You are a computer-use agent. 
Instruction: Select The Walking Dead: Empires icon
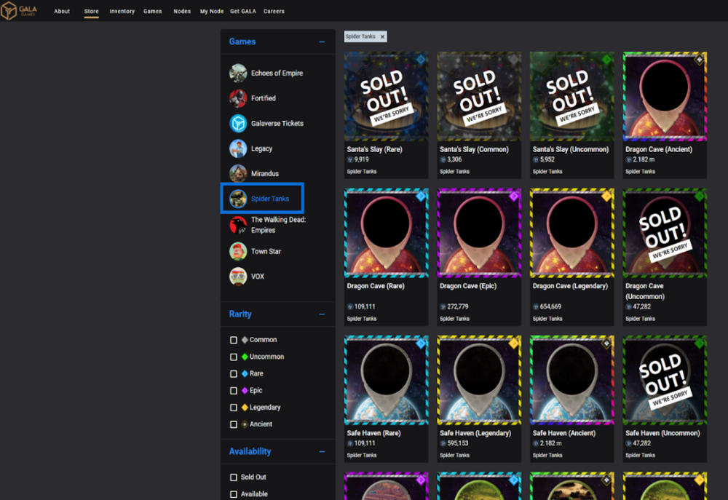coord(238,225)
